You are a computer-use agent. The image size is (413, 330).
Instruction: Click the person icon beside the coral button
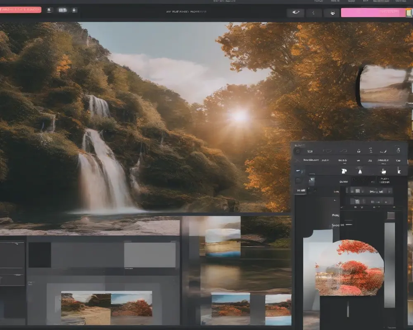pos(49,10)
